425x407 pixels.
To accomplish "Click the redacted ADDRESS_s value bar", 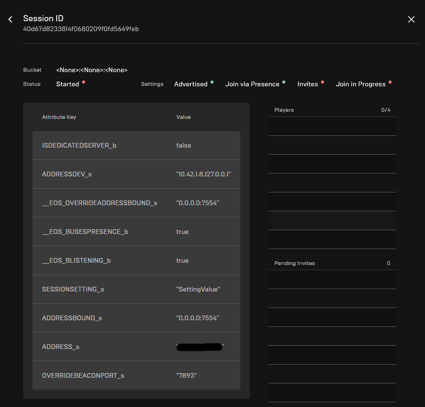I will click(x=199, y=346).
